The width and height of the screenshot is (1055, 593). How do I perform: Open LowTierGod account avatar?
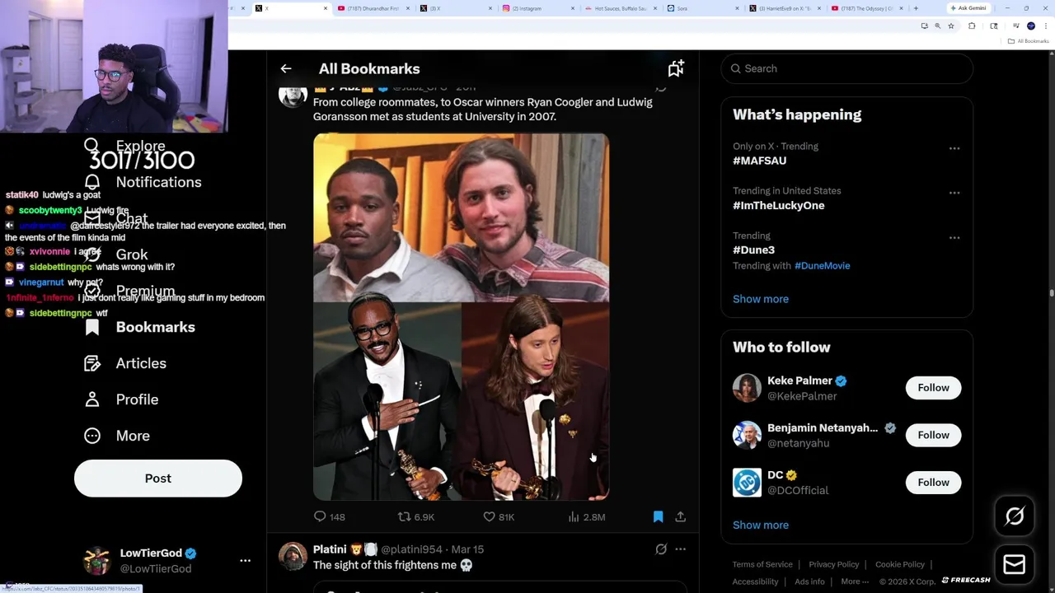97,561
